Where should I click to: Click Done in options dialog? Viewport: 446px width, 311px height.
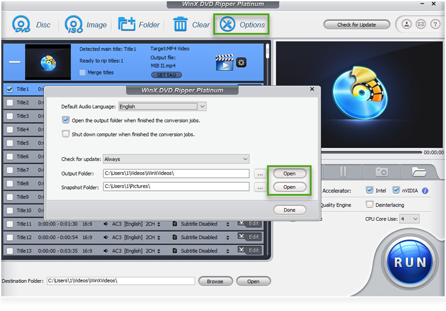point(290,210)
